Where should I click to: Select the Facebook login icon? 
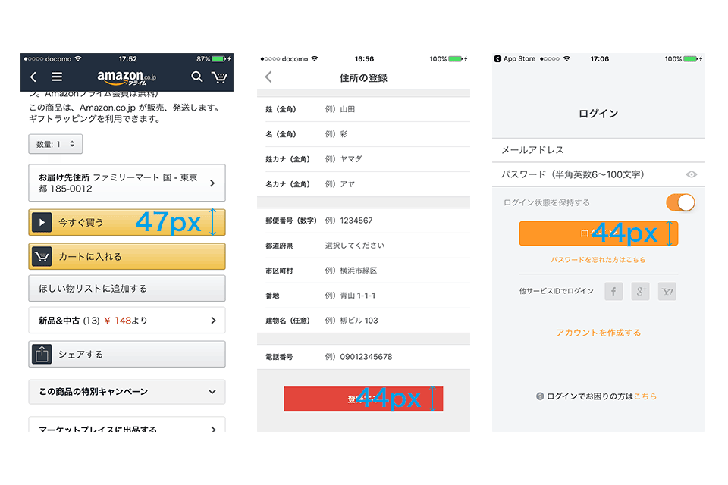tap(613, 291)
